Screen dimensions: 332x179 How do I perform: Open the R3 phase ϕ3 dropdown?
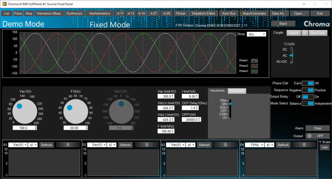(x=190, y=145)
